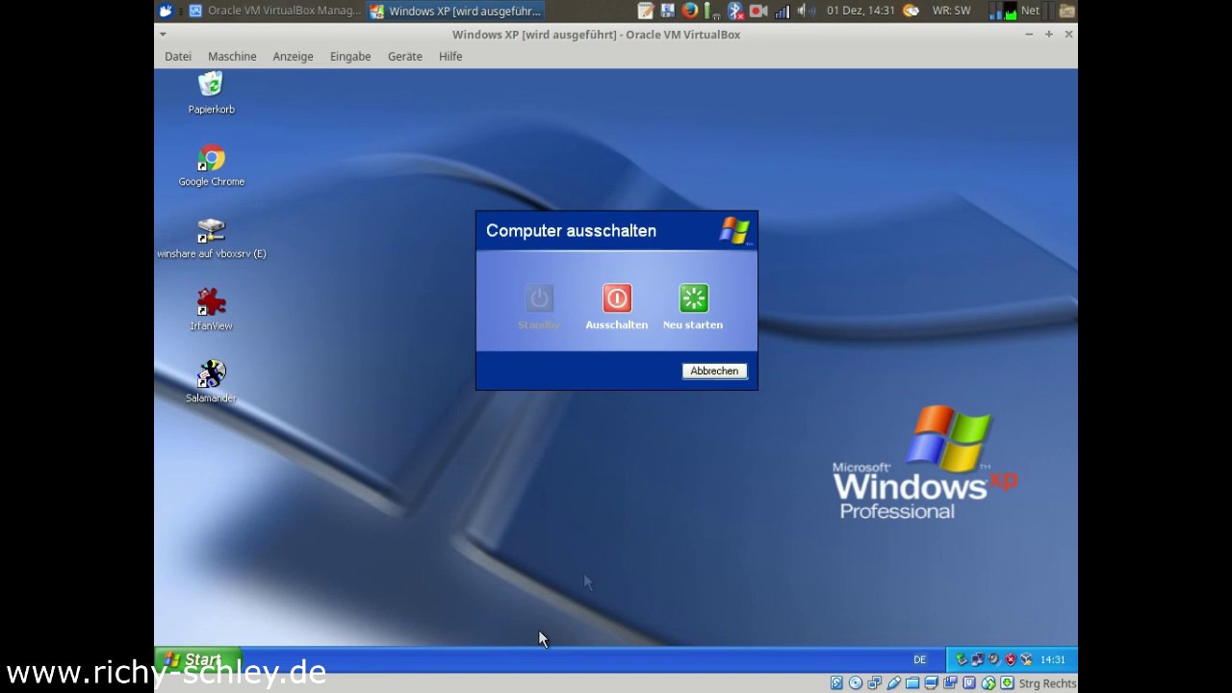Click the speaker volume icon in top panel
The width and height of the screenshot is (1232, 693).
(806, 11)
